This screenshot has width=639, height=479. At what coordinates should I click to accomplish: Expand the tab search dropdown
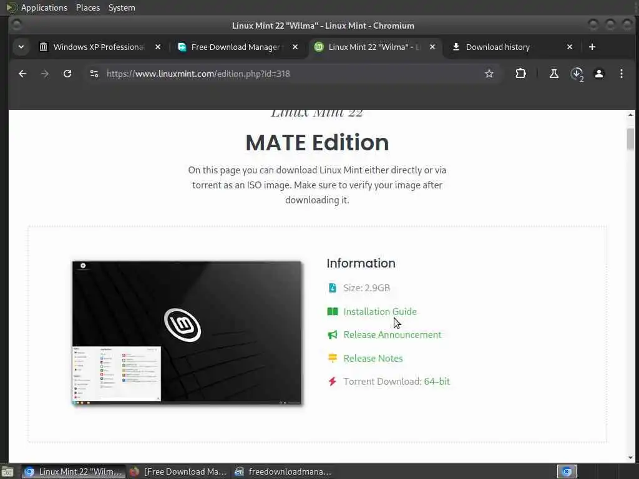(x=21, y=47)
